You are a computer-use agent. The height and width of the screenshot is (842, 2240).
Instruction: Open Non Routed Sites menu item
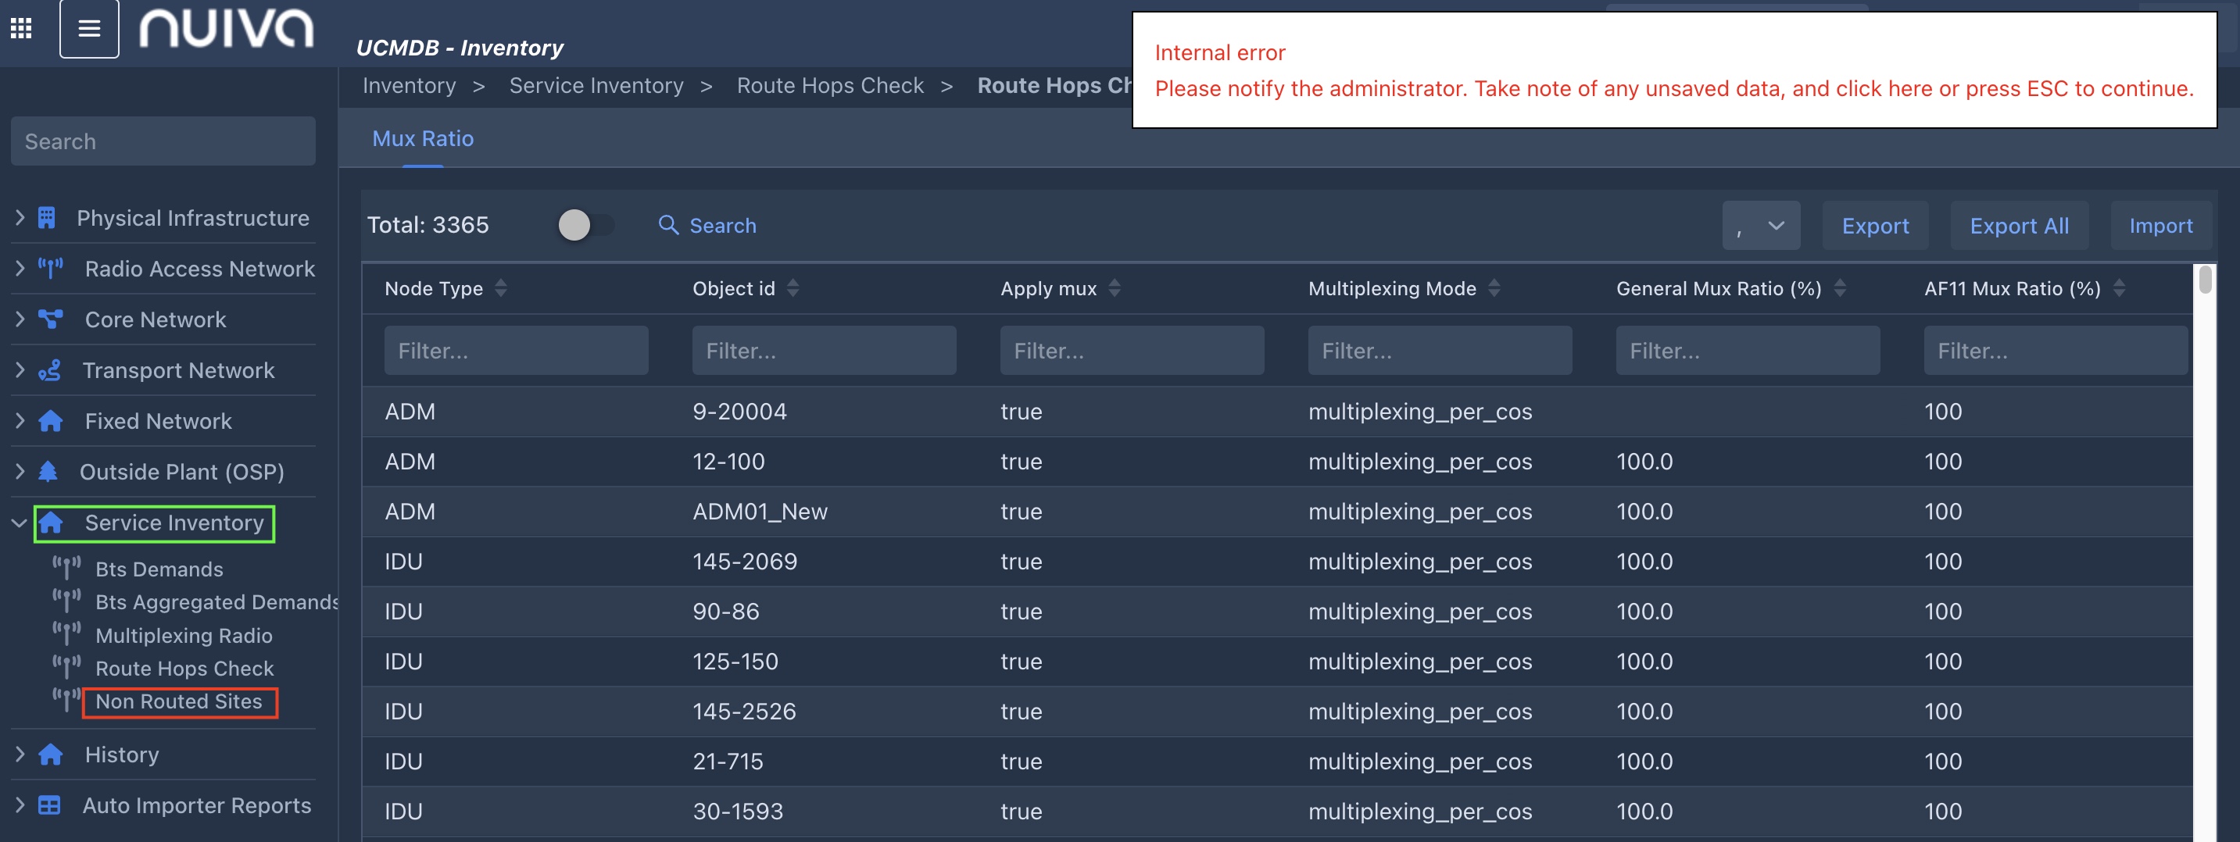point(179,702)
